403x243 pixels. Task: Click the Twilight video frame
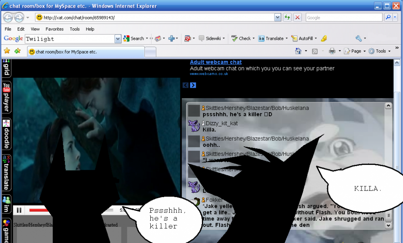(x=96, y=141)
